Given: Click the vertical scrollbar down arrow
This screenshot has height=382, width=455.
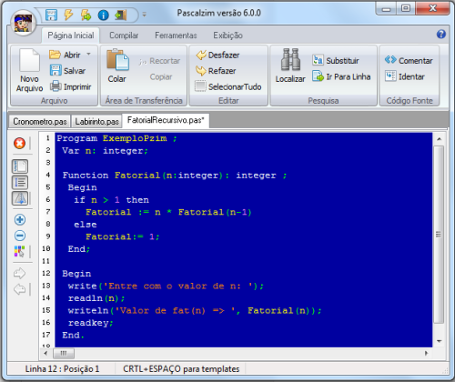Looking at the screenshot, I should coord(439,341).
